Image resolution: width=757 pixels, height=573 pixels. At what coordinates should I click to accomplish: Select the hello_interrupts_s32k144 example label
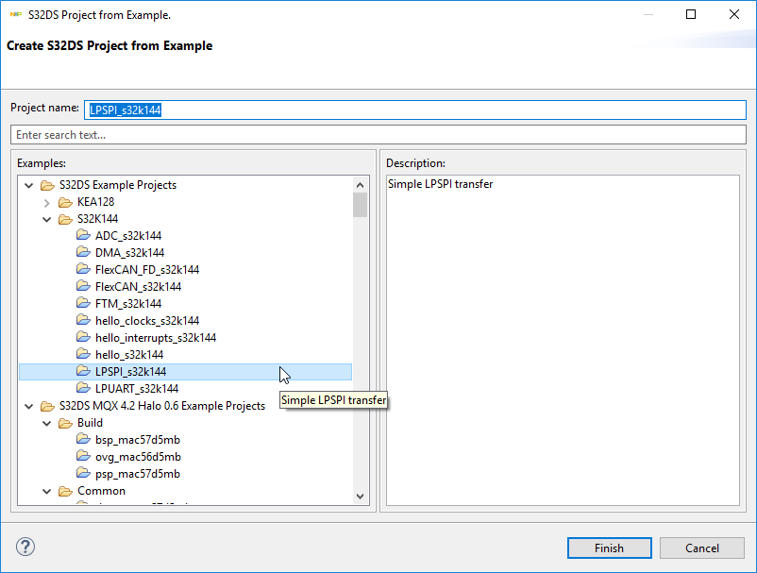(x=156, y=337)
